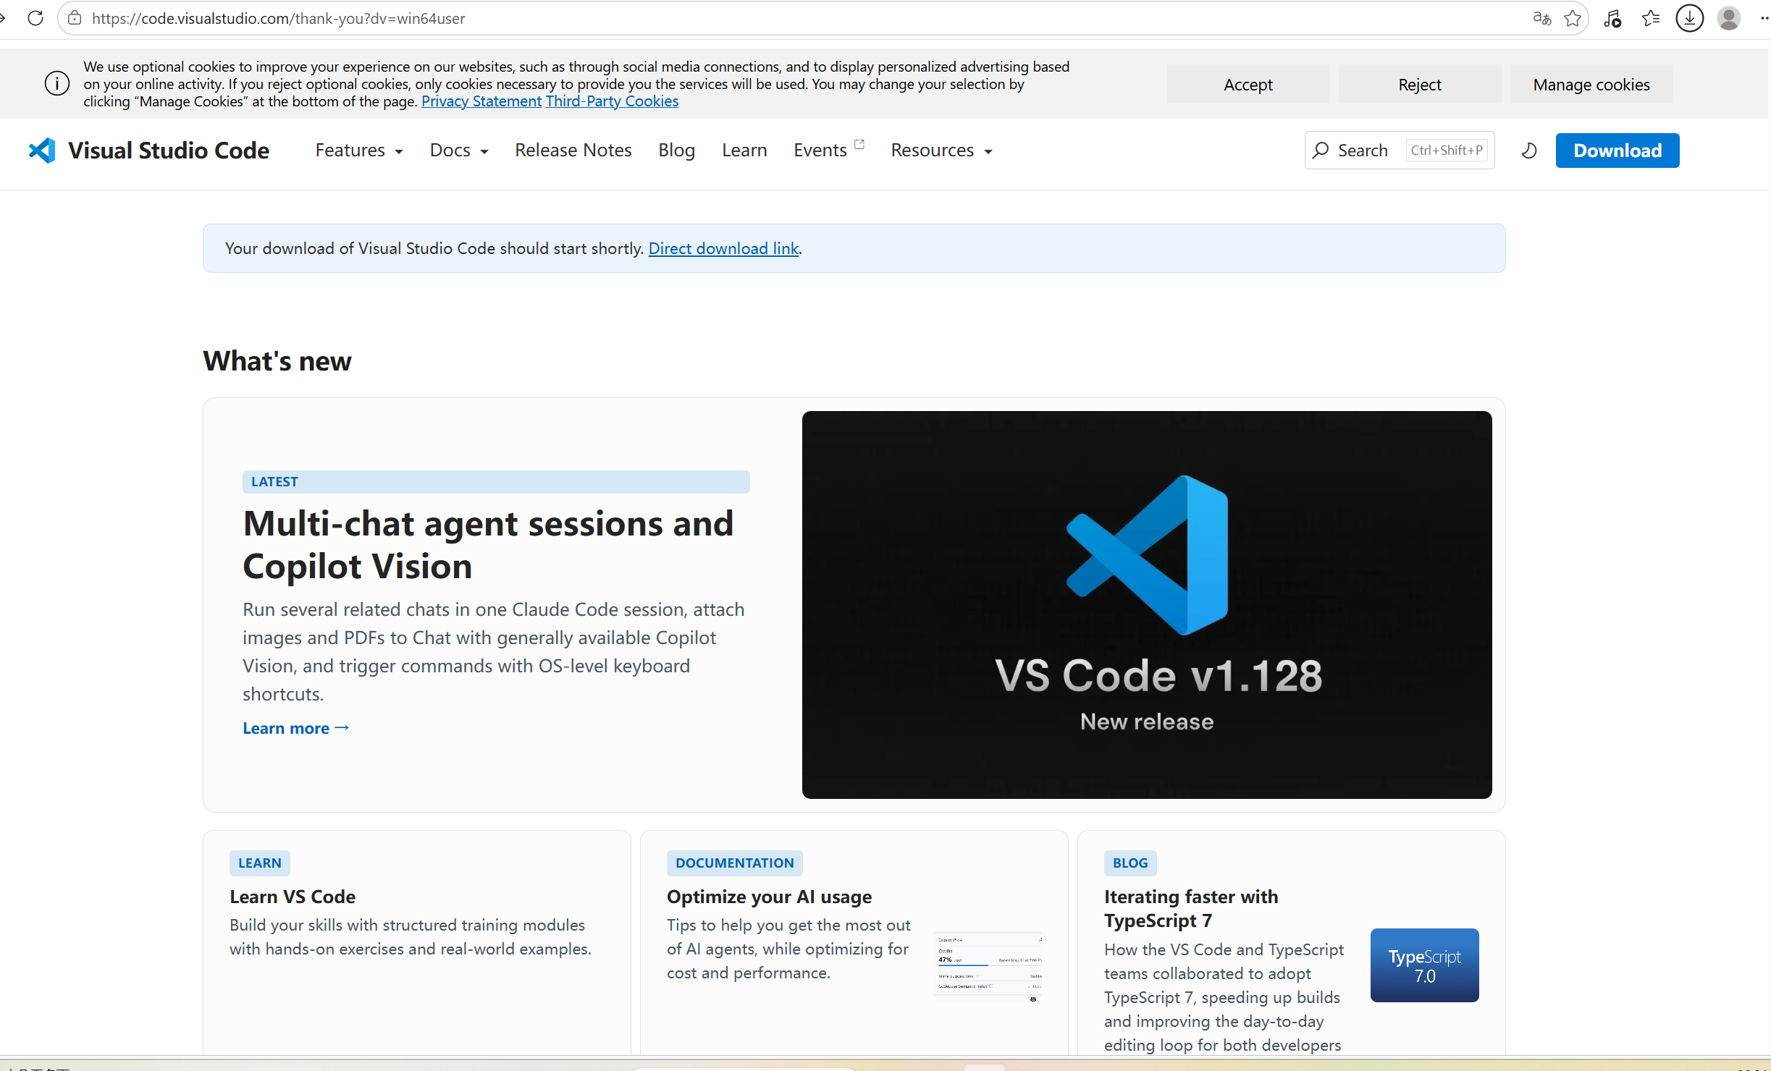The height and width of the screenshot is (1071, 1771).
Task: Go to the Blog page
Action: click(676, 150)
